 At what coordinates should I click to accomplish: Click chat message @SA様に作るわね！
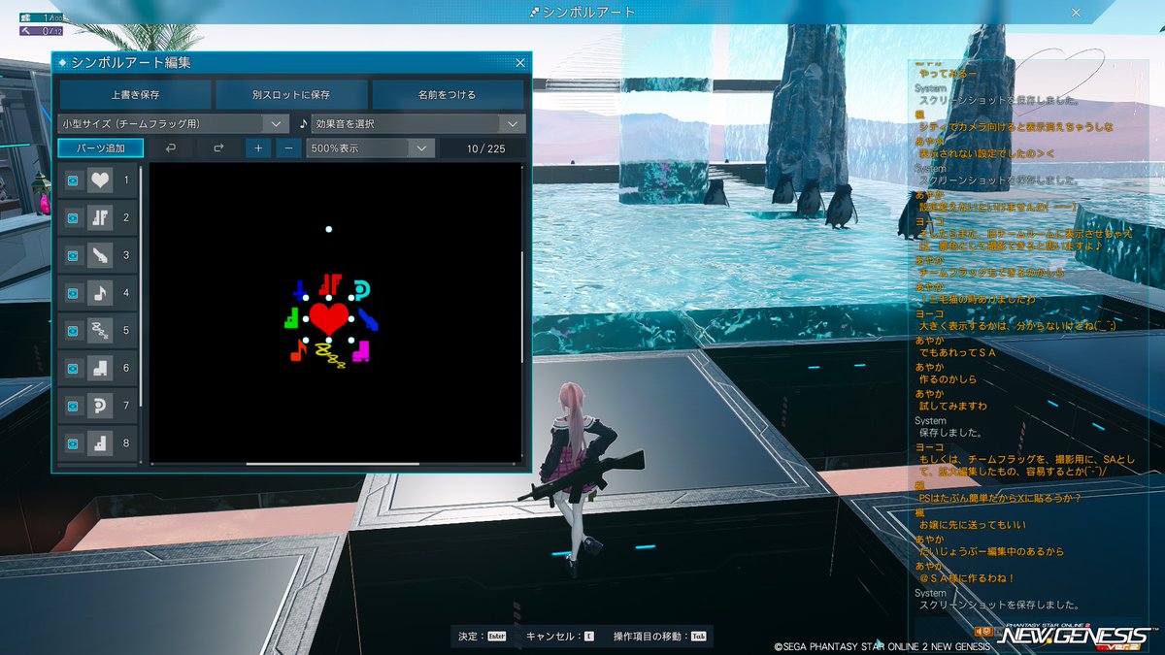tap(967, 578)
